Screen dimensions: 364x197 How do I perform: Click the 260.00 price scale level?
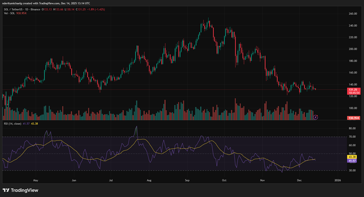click(352, 14)
